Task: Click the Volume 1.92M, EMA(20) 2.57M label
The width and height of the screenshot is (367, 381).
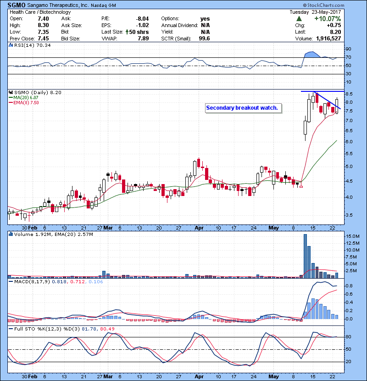Action: point(53,234)
